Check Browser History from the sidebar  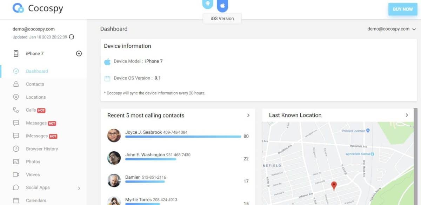pos(42,148)
